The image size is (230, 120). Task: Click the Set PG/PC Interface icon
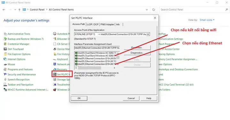pyautogui.click(x=55, y=74)
